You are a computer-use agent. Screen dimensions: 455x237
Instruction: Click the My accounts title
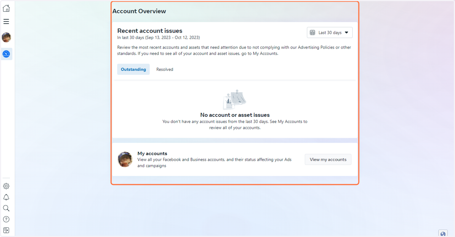[152, 154]
